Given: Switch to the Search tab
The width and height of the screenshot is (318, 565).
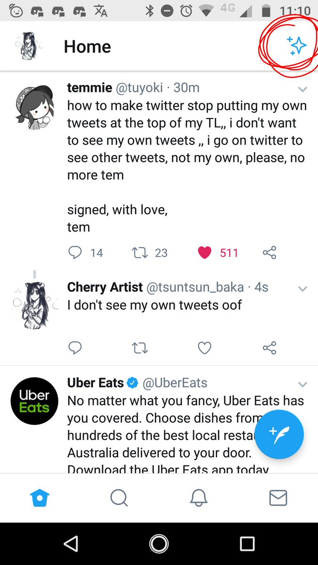Looking at the screenshot, I should [119, 498].
